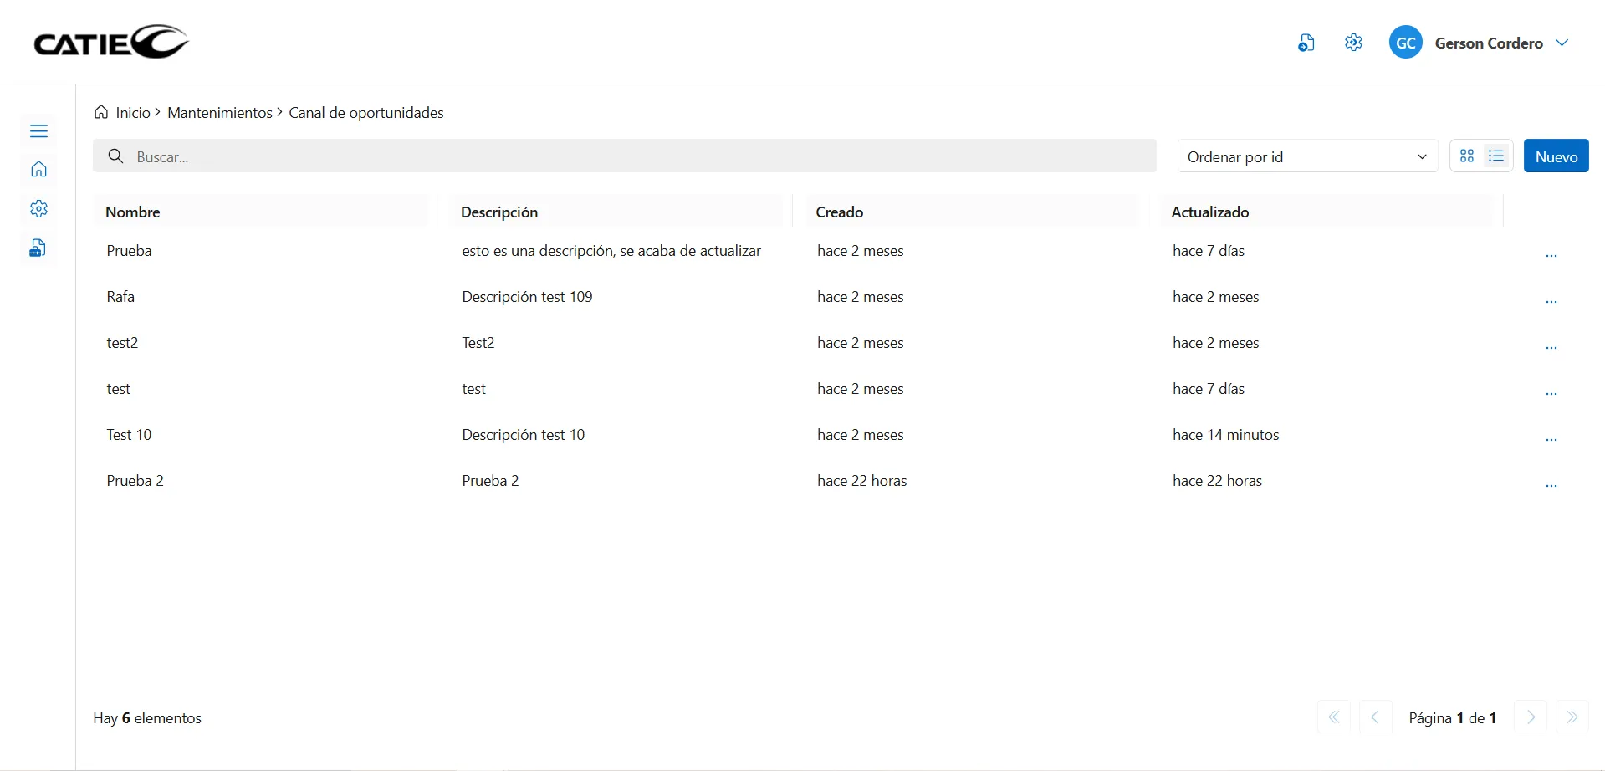Click the document icon in left sidebar
The image size is (1605, 771).
(38, 248)
